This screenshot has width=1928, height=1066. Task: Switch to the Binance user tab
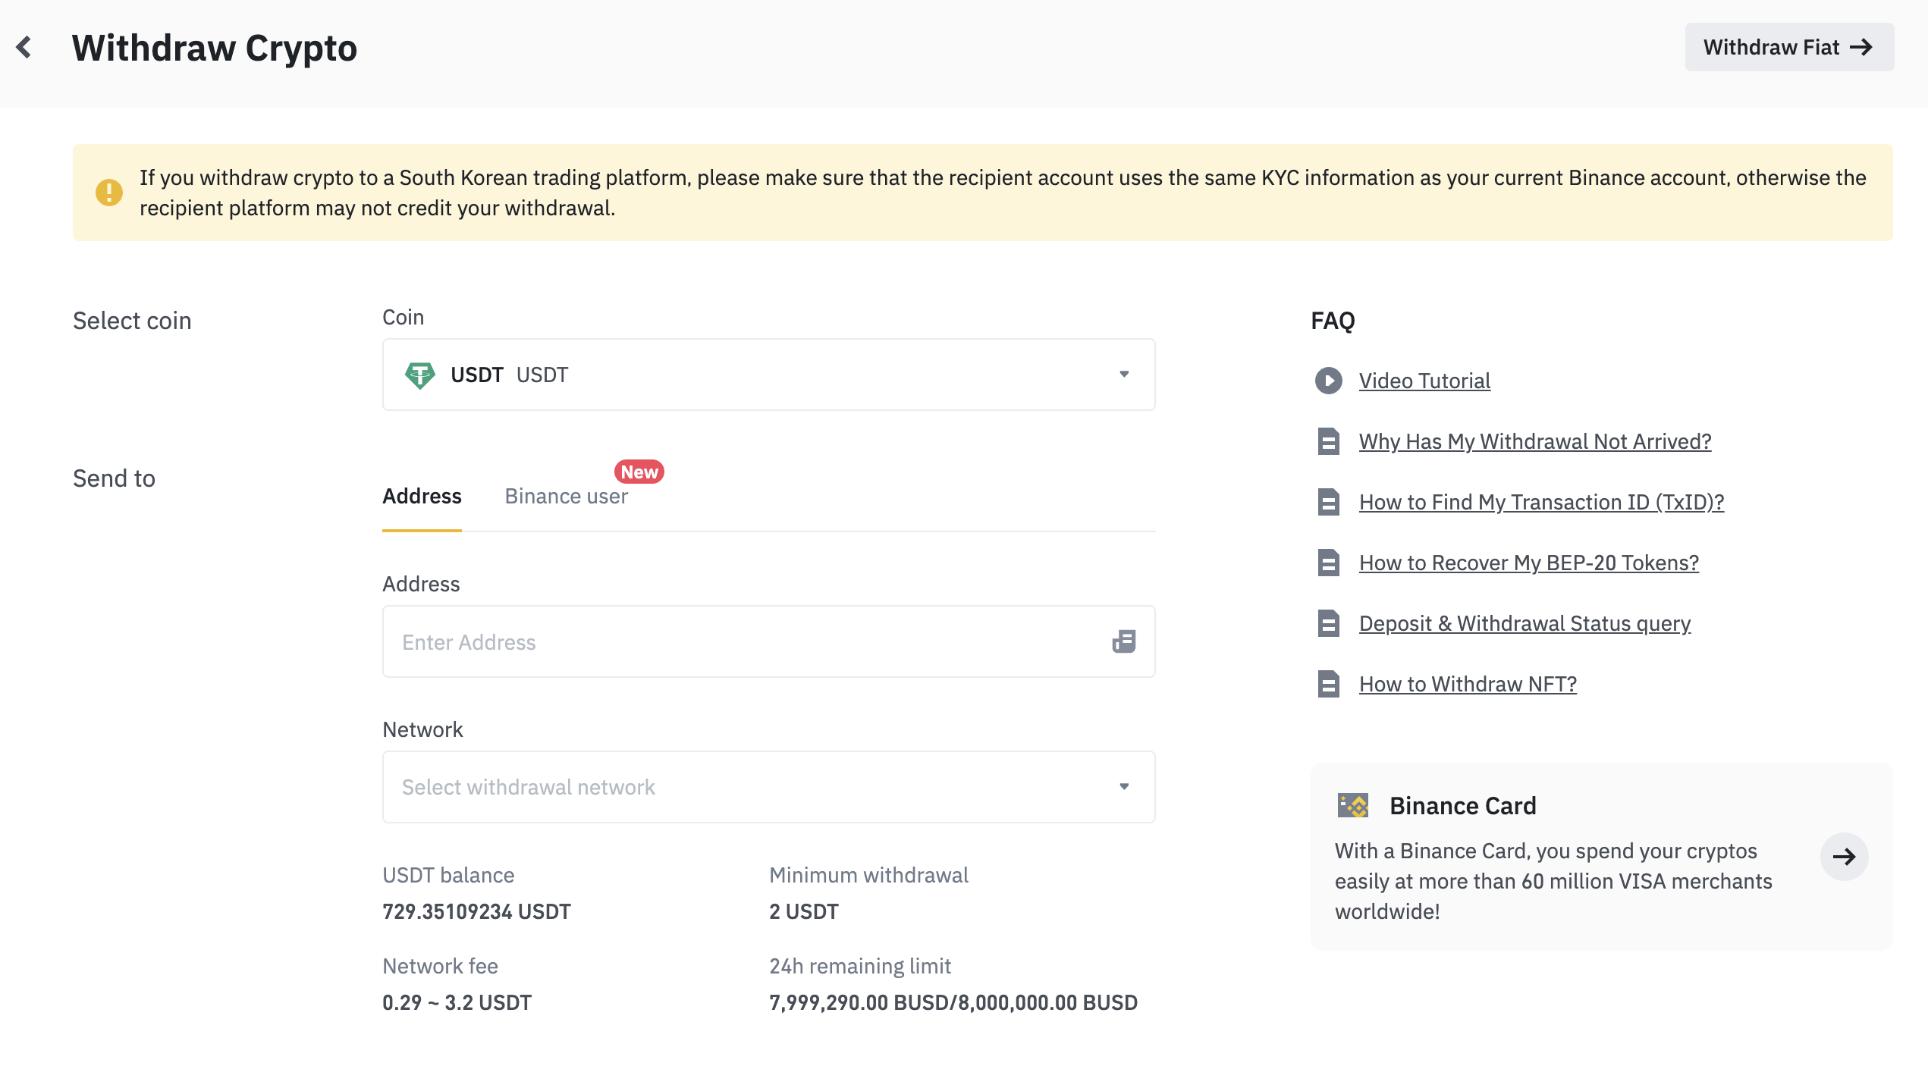point(566,496)
